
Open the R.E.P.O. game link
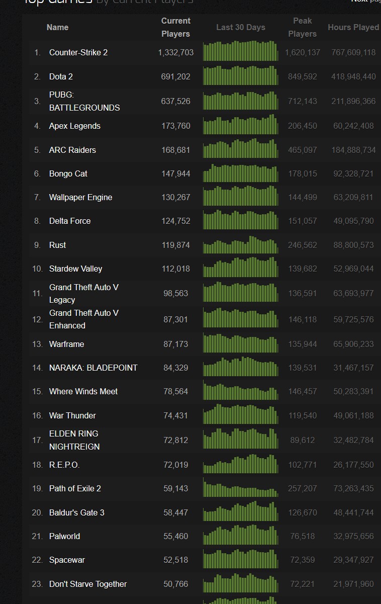pos(64,465)
